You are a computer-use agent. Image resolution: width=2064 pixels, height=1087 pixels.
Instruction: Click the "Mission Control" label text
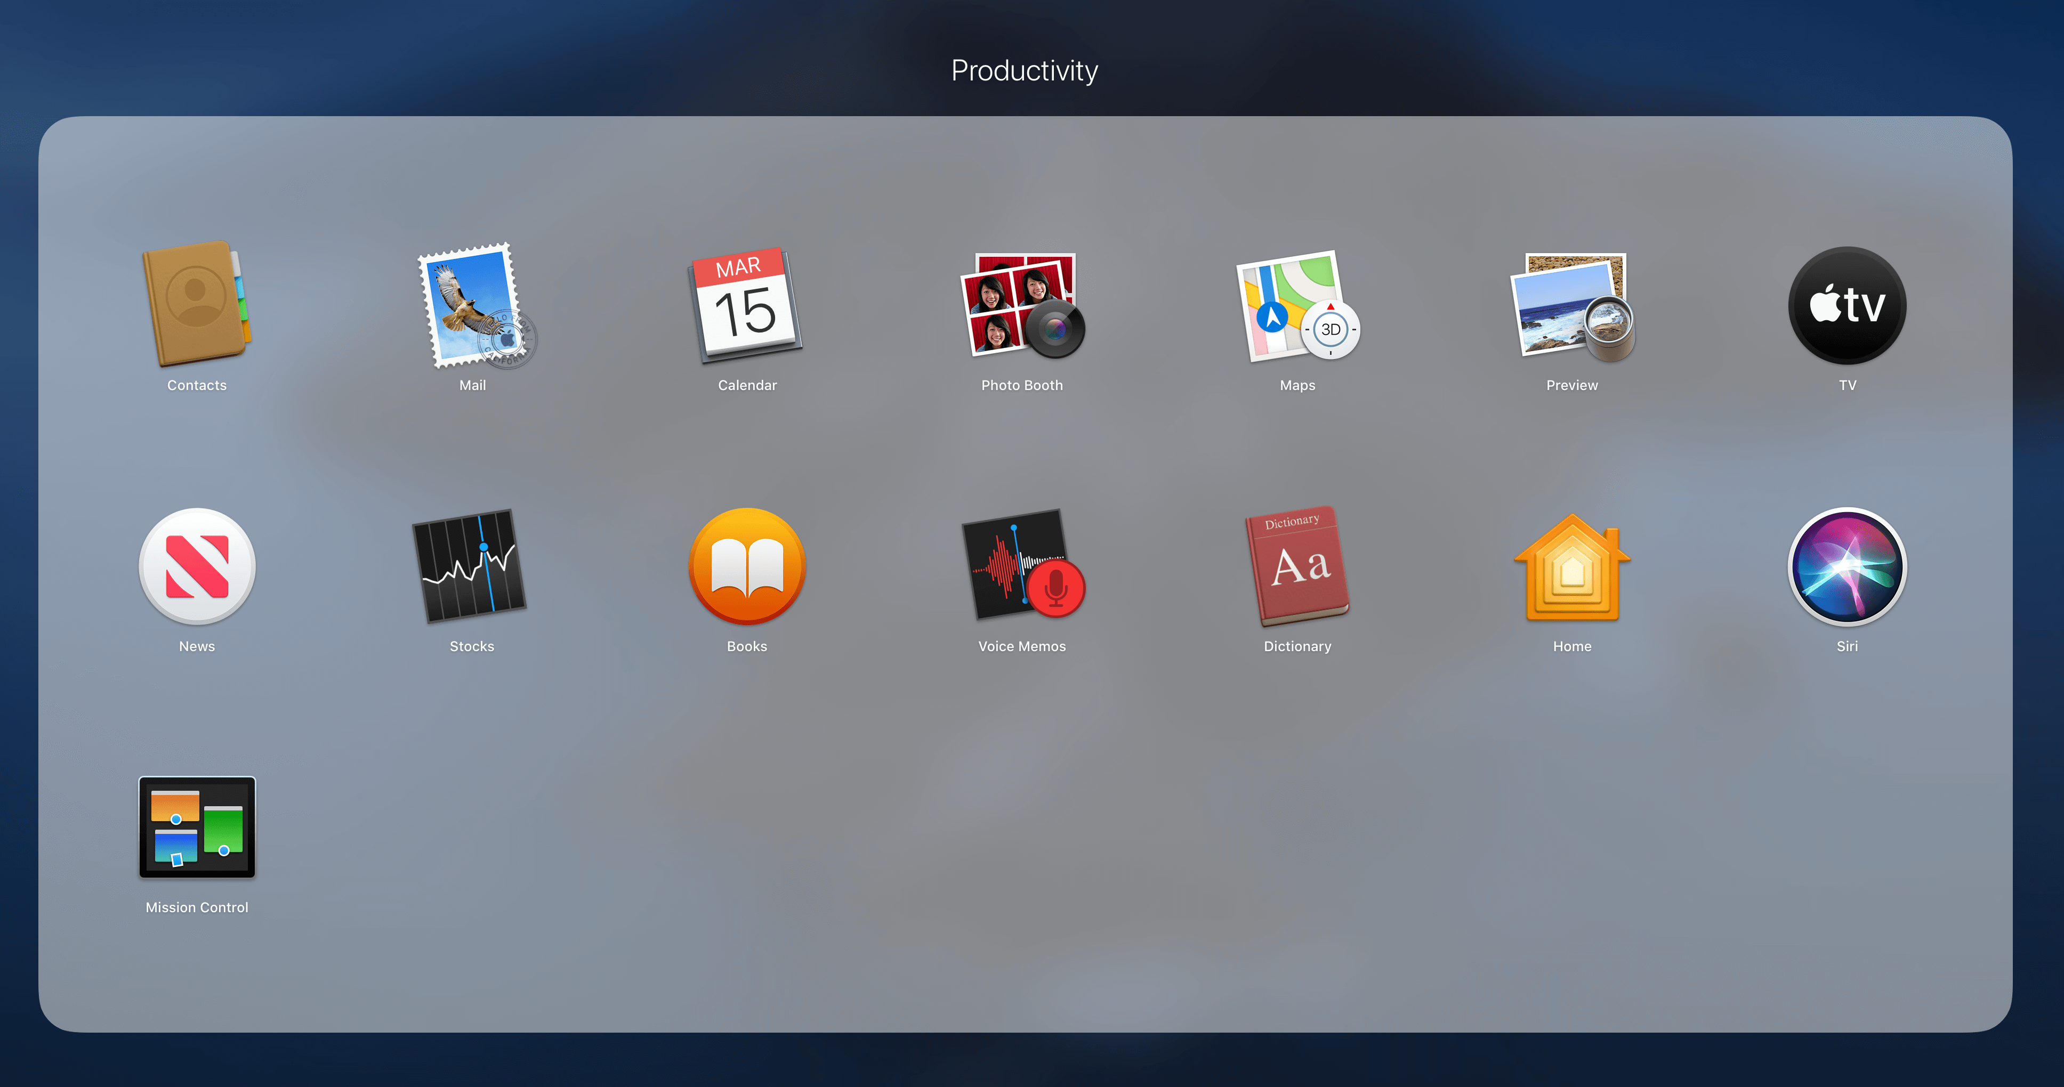point(197,907)
